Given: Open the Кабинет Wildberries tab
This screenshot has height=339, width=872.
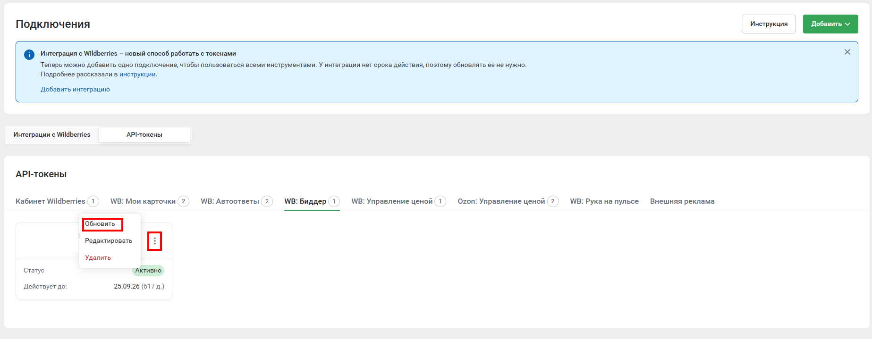Looking at the screenshot, I should (x=57, y=201).
